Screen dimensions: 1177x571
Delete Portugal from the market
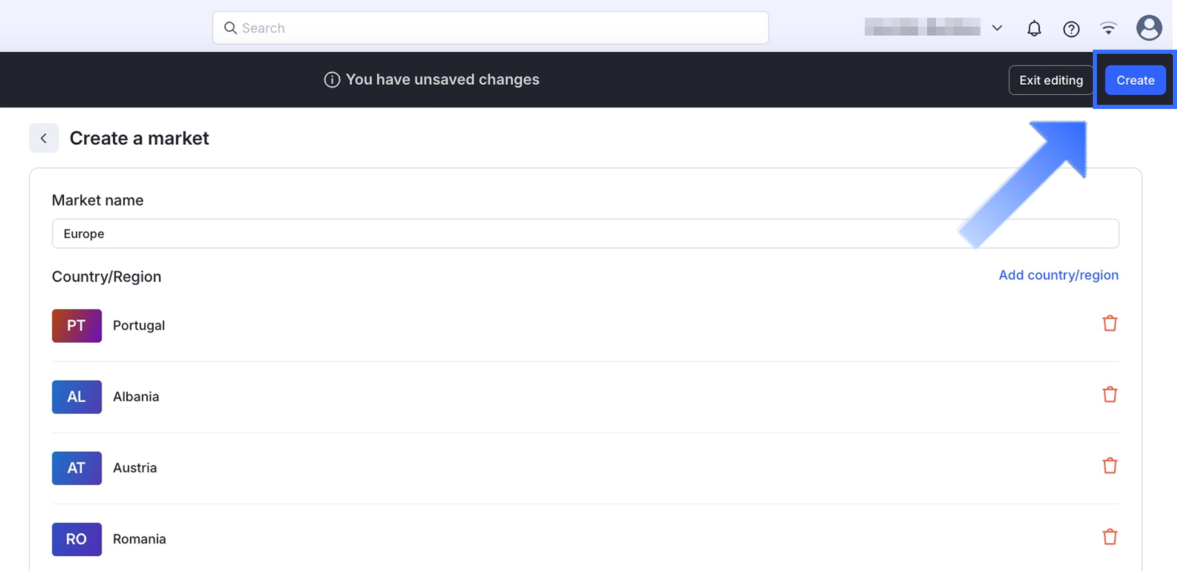click(x=1109, y=323)
